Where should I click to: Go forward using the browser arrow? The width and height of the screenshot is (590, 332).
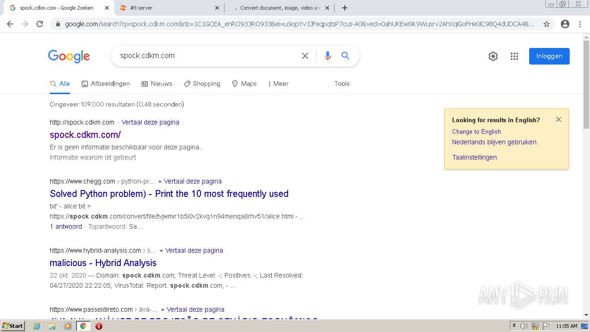(x=25, y=24)
